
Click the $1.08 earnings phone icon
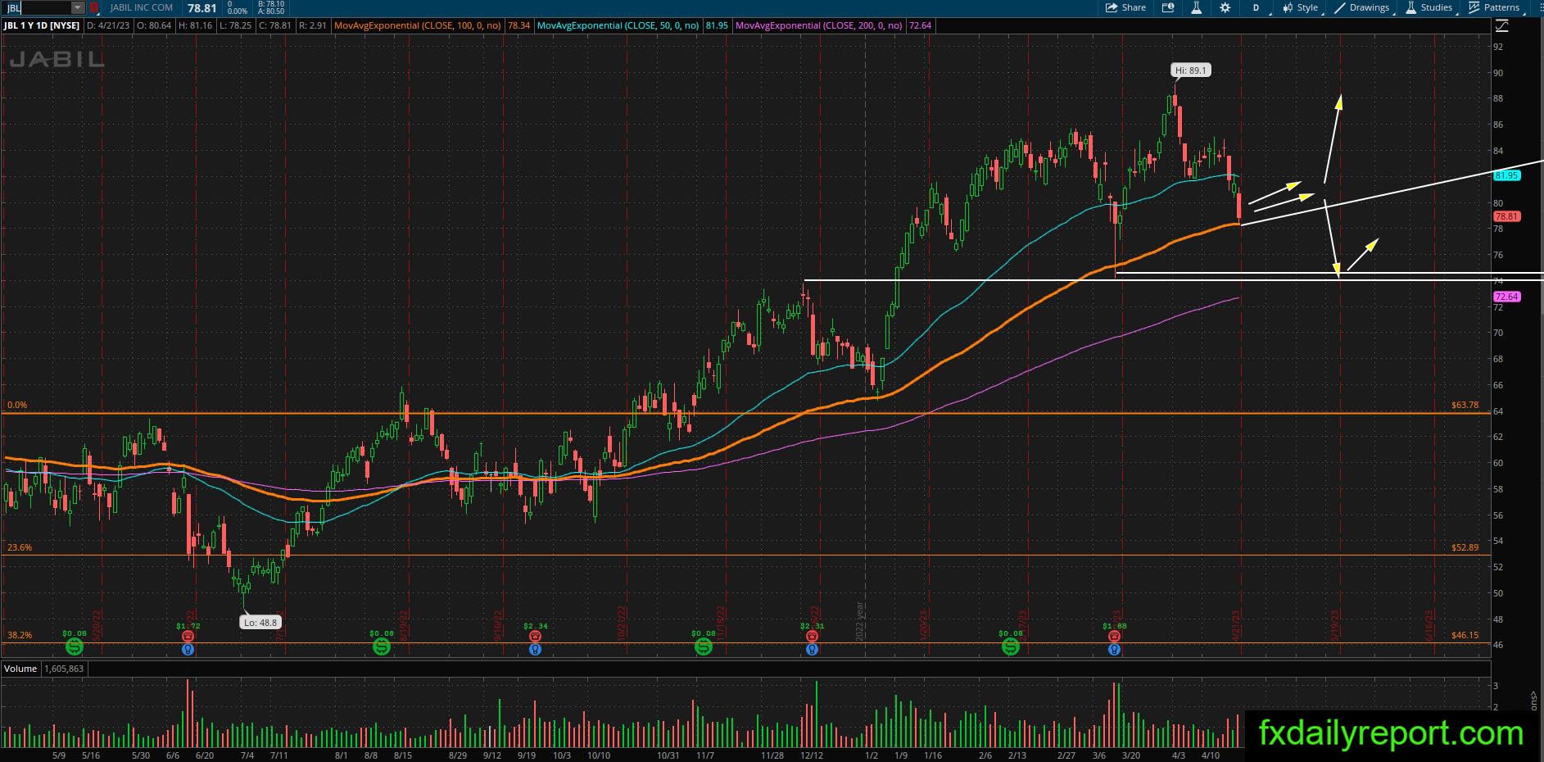click(x=1114, y=636)
